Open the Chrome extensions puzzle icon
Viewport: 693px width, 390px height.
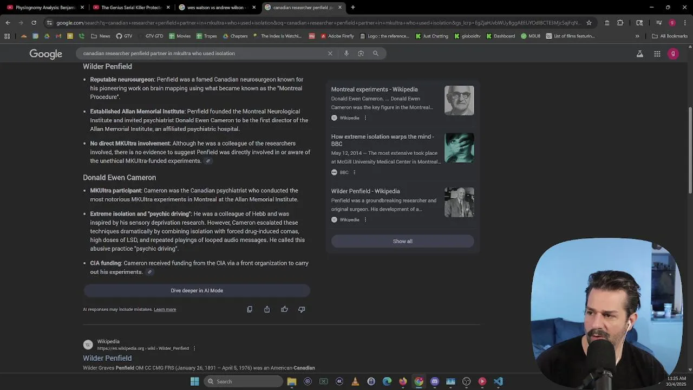point(620,23)
